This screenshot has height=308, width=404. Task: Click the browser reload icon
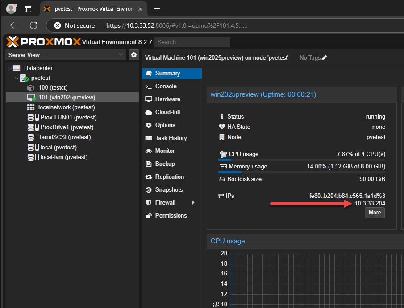(33, 25)
